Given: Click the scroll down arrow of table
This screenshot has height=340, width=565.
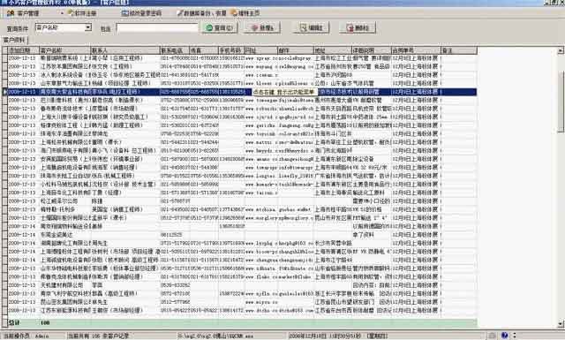Looking at the screenshot, I should pos(561,324).
